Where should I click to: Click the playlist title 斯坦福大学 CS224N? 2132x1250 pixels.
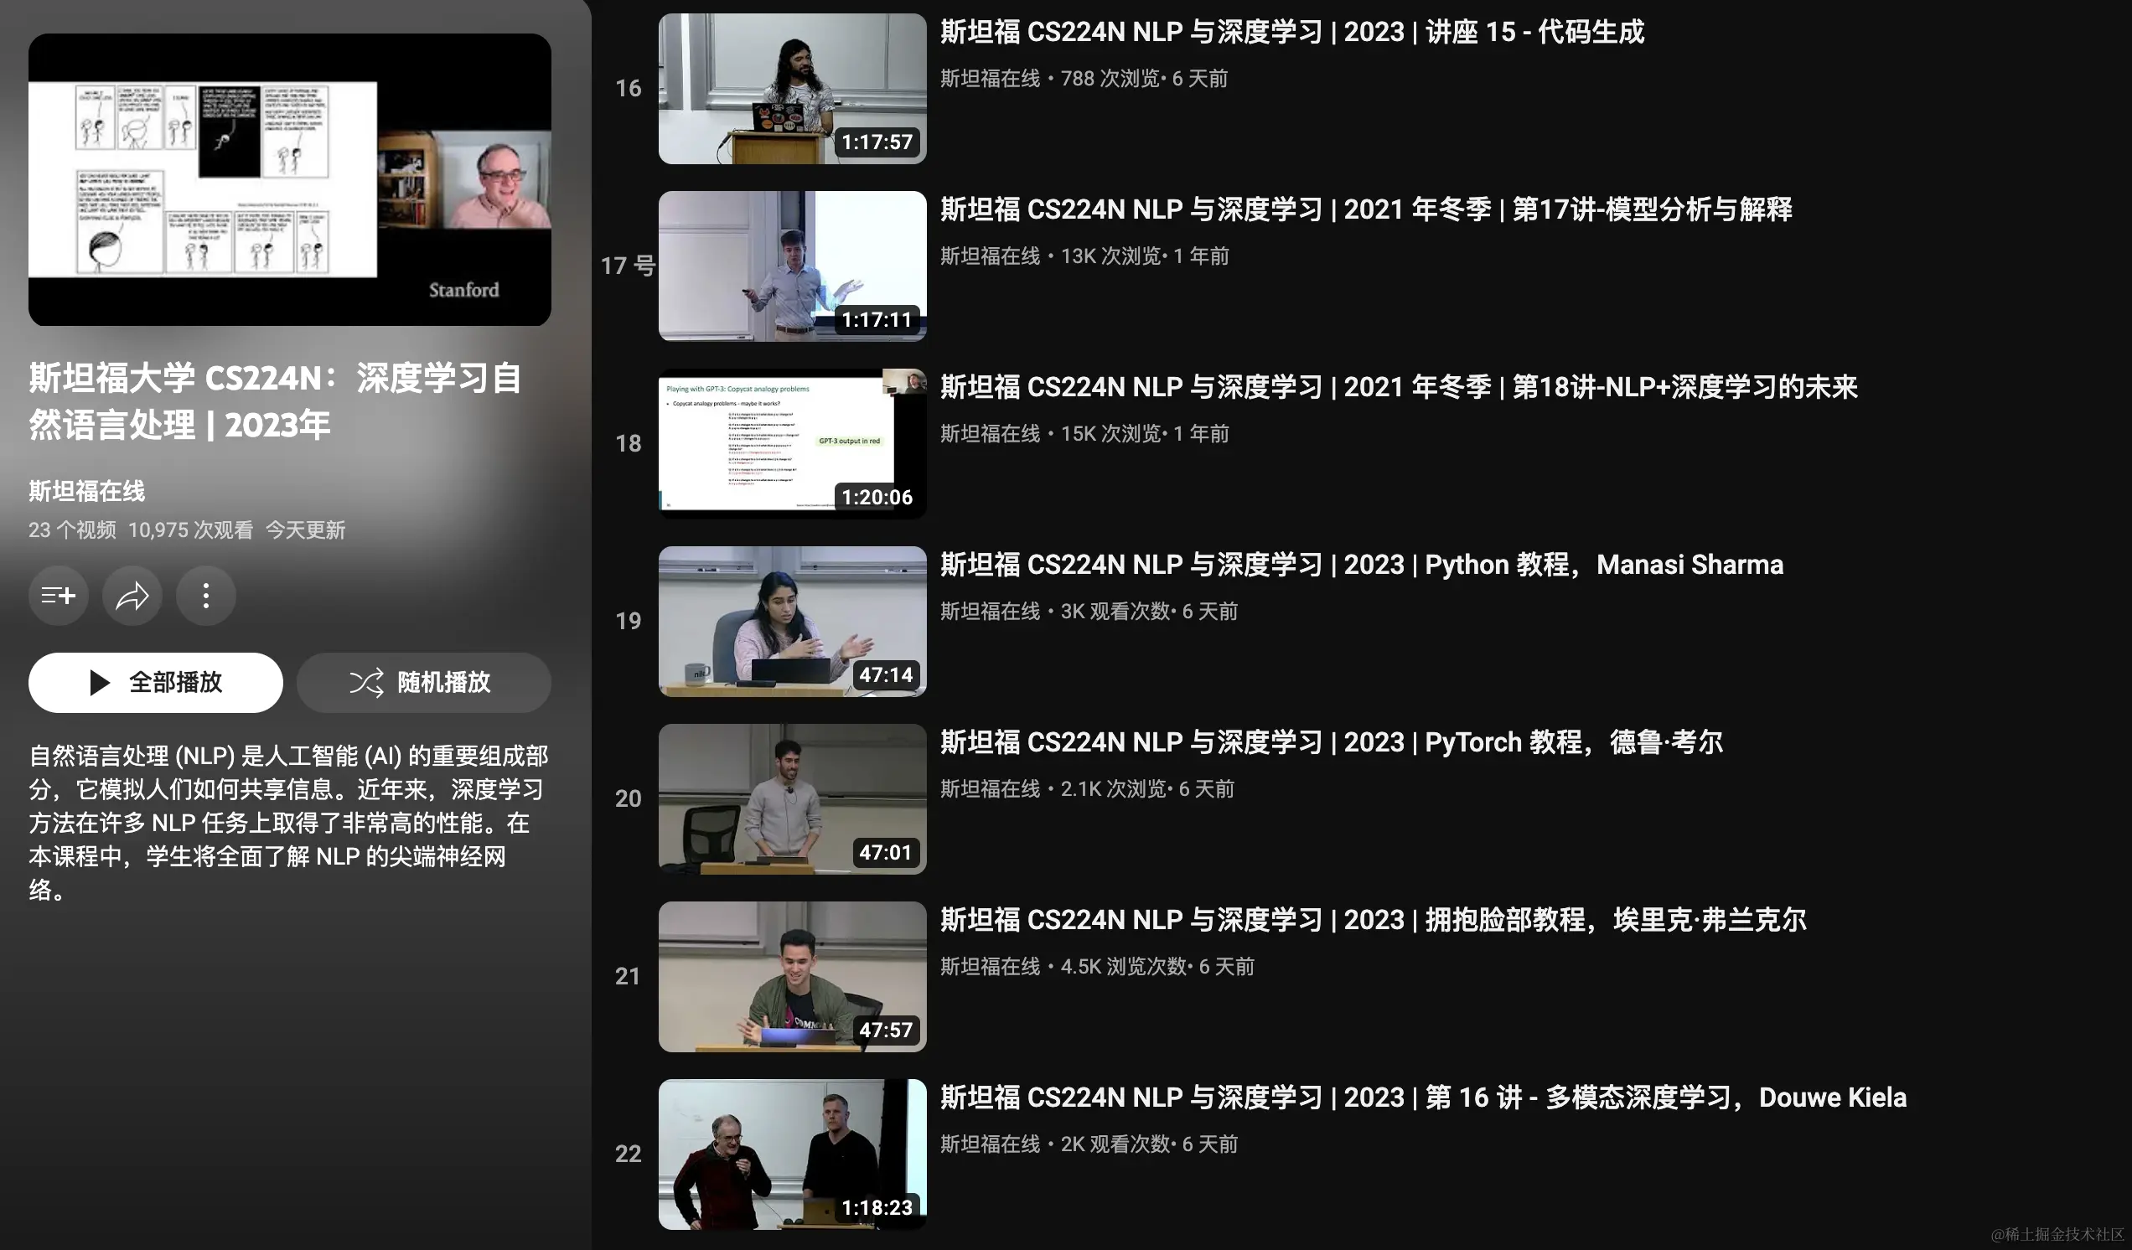tap(273, 403)
